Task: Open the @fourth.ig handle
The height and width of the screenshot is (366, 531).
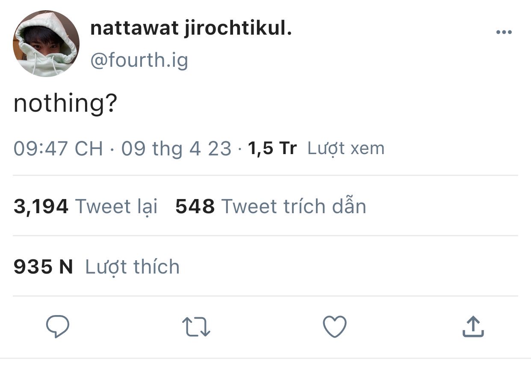Action: (139, 60)
